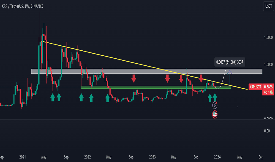Click the 6d 14h countdown label
The image size is (275, 162).
[x=268, y=92]
